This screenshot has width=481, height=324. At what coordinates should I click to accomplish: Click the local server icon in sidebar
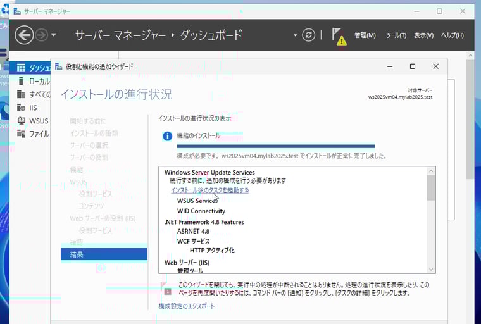point(21,81)
